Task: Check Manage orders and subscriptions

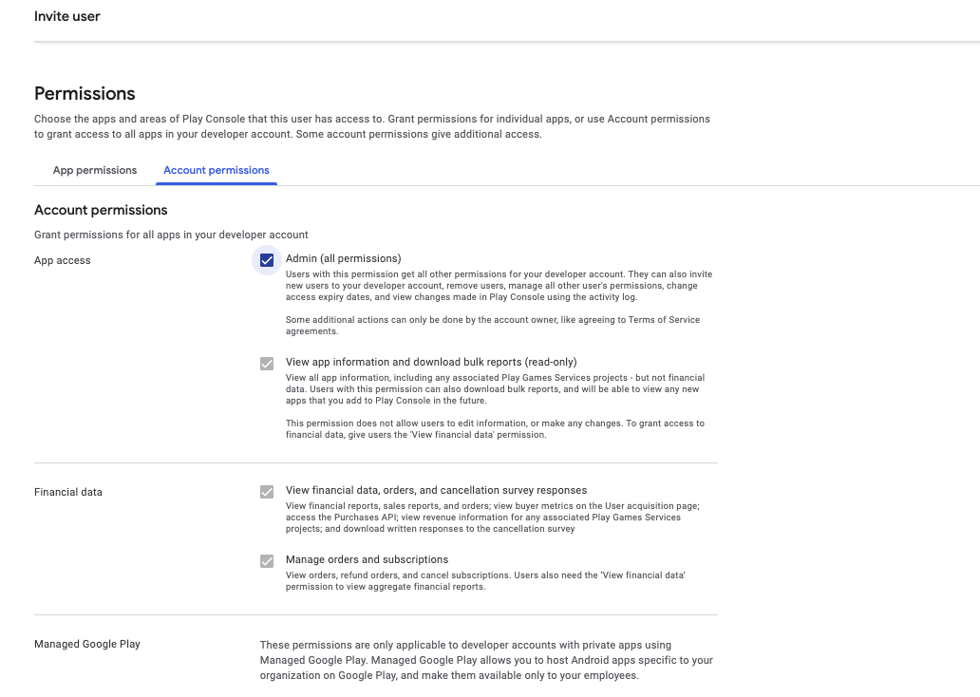Action: [x=267, y=560]
